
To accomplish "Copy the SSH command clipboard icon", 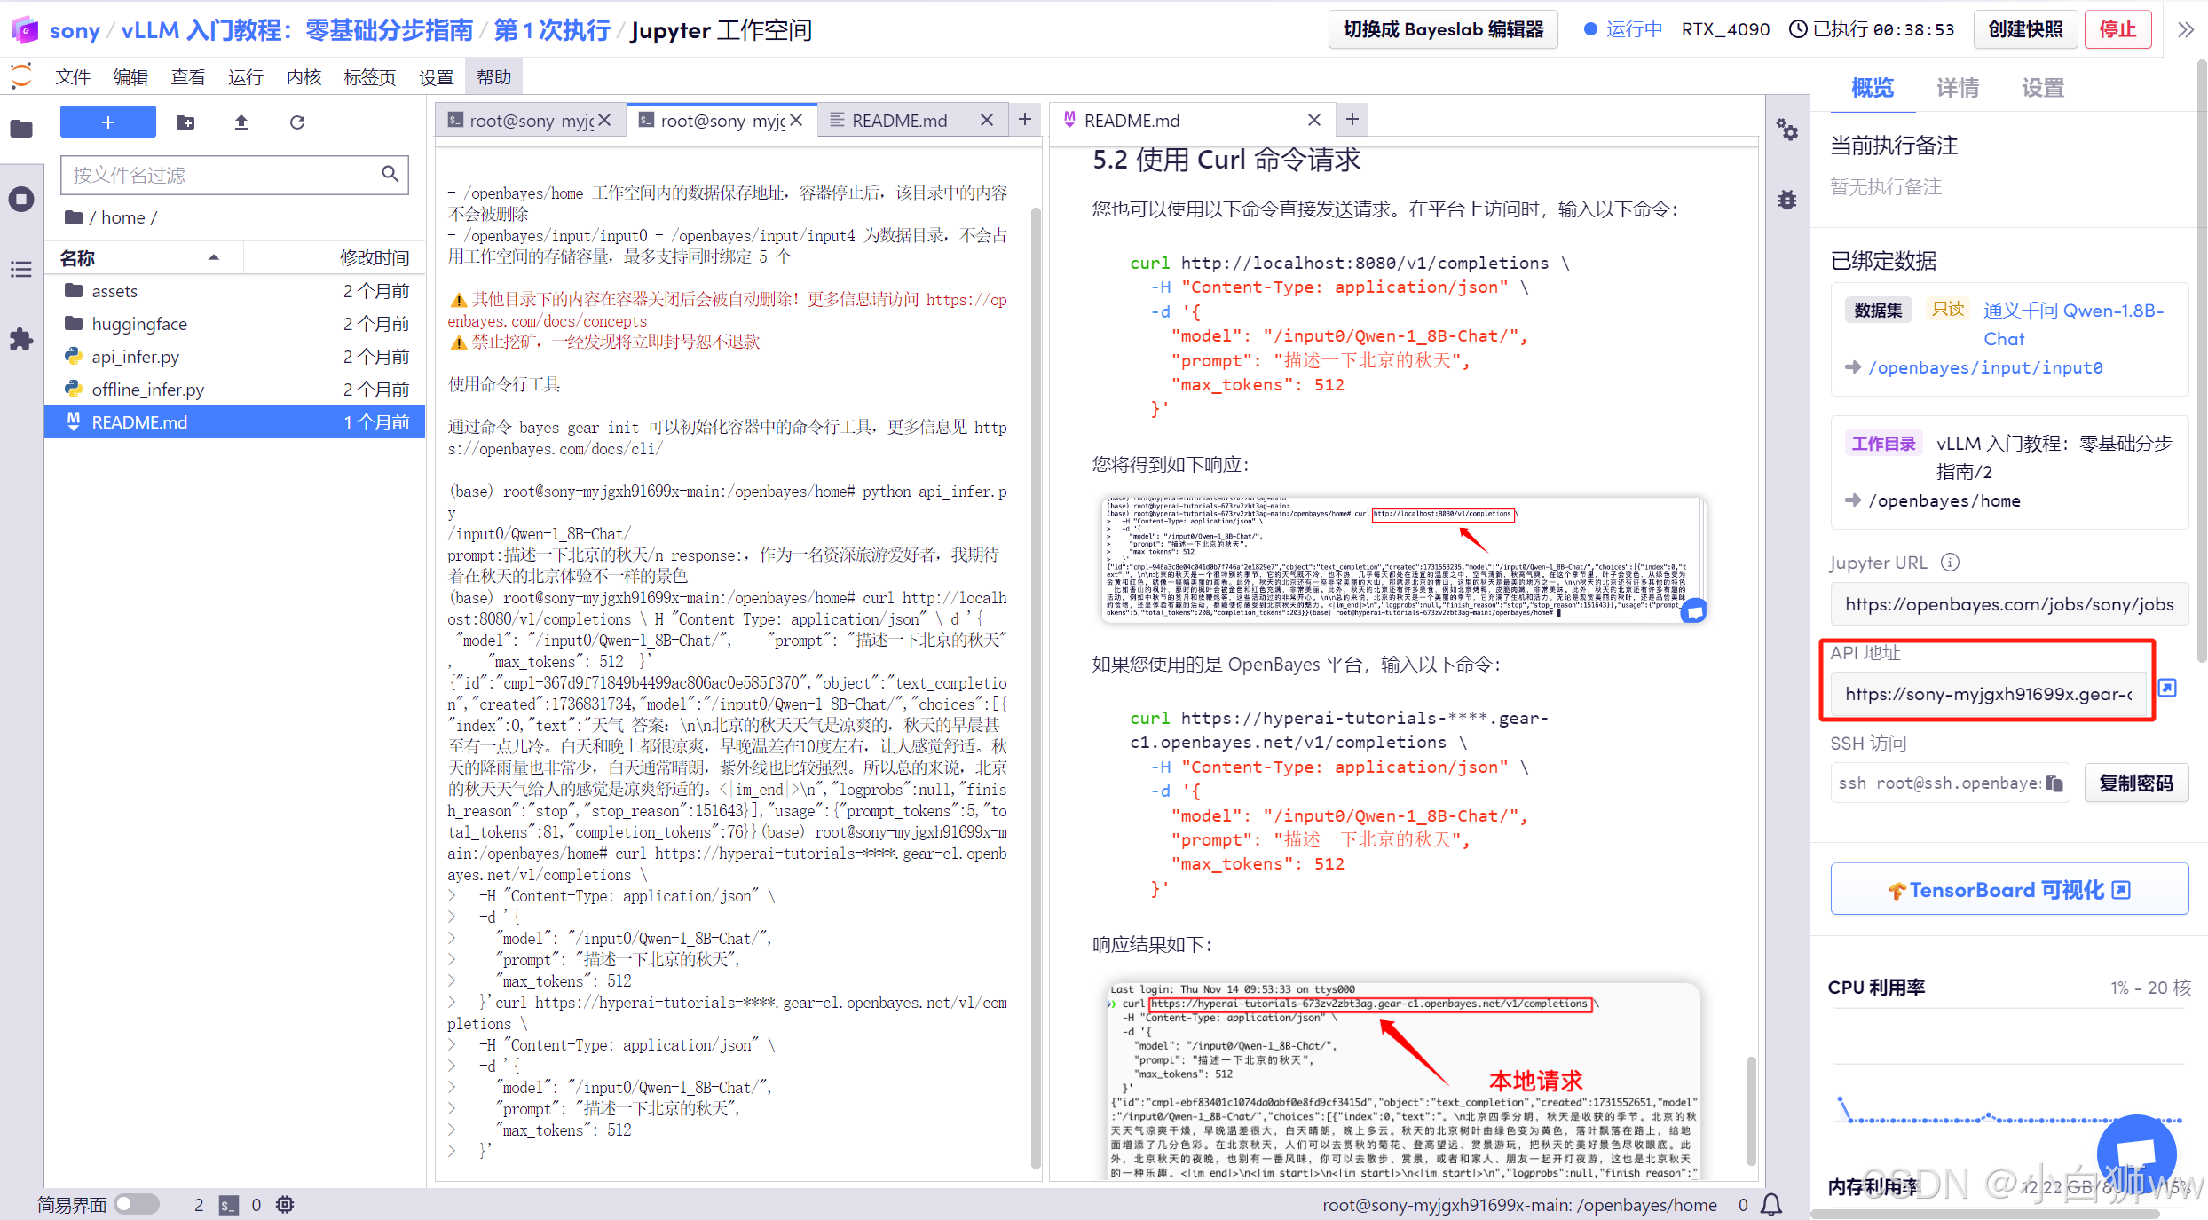I will (2054, 783).
